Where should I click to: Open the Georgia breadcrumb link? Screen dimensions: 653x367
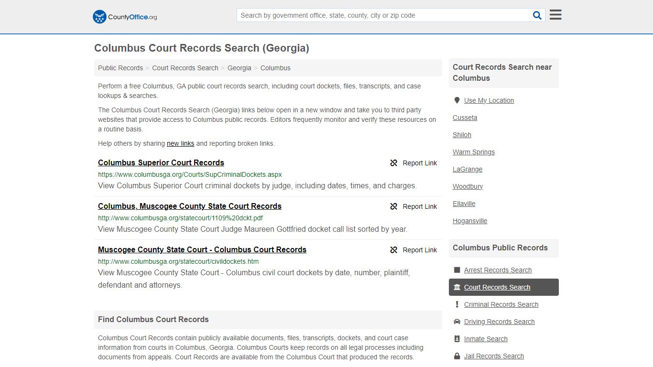click(239, 68)
